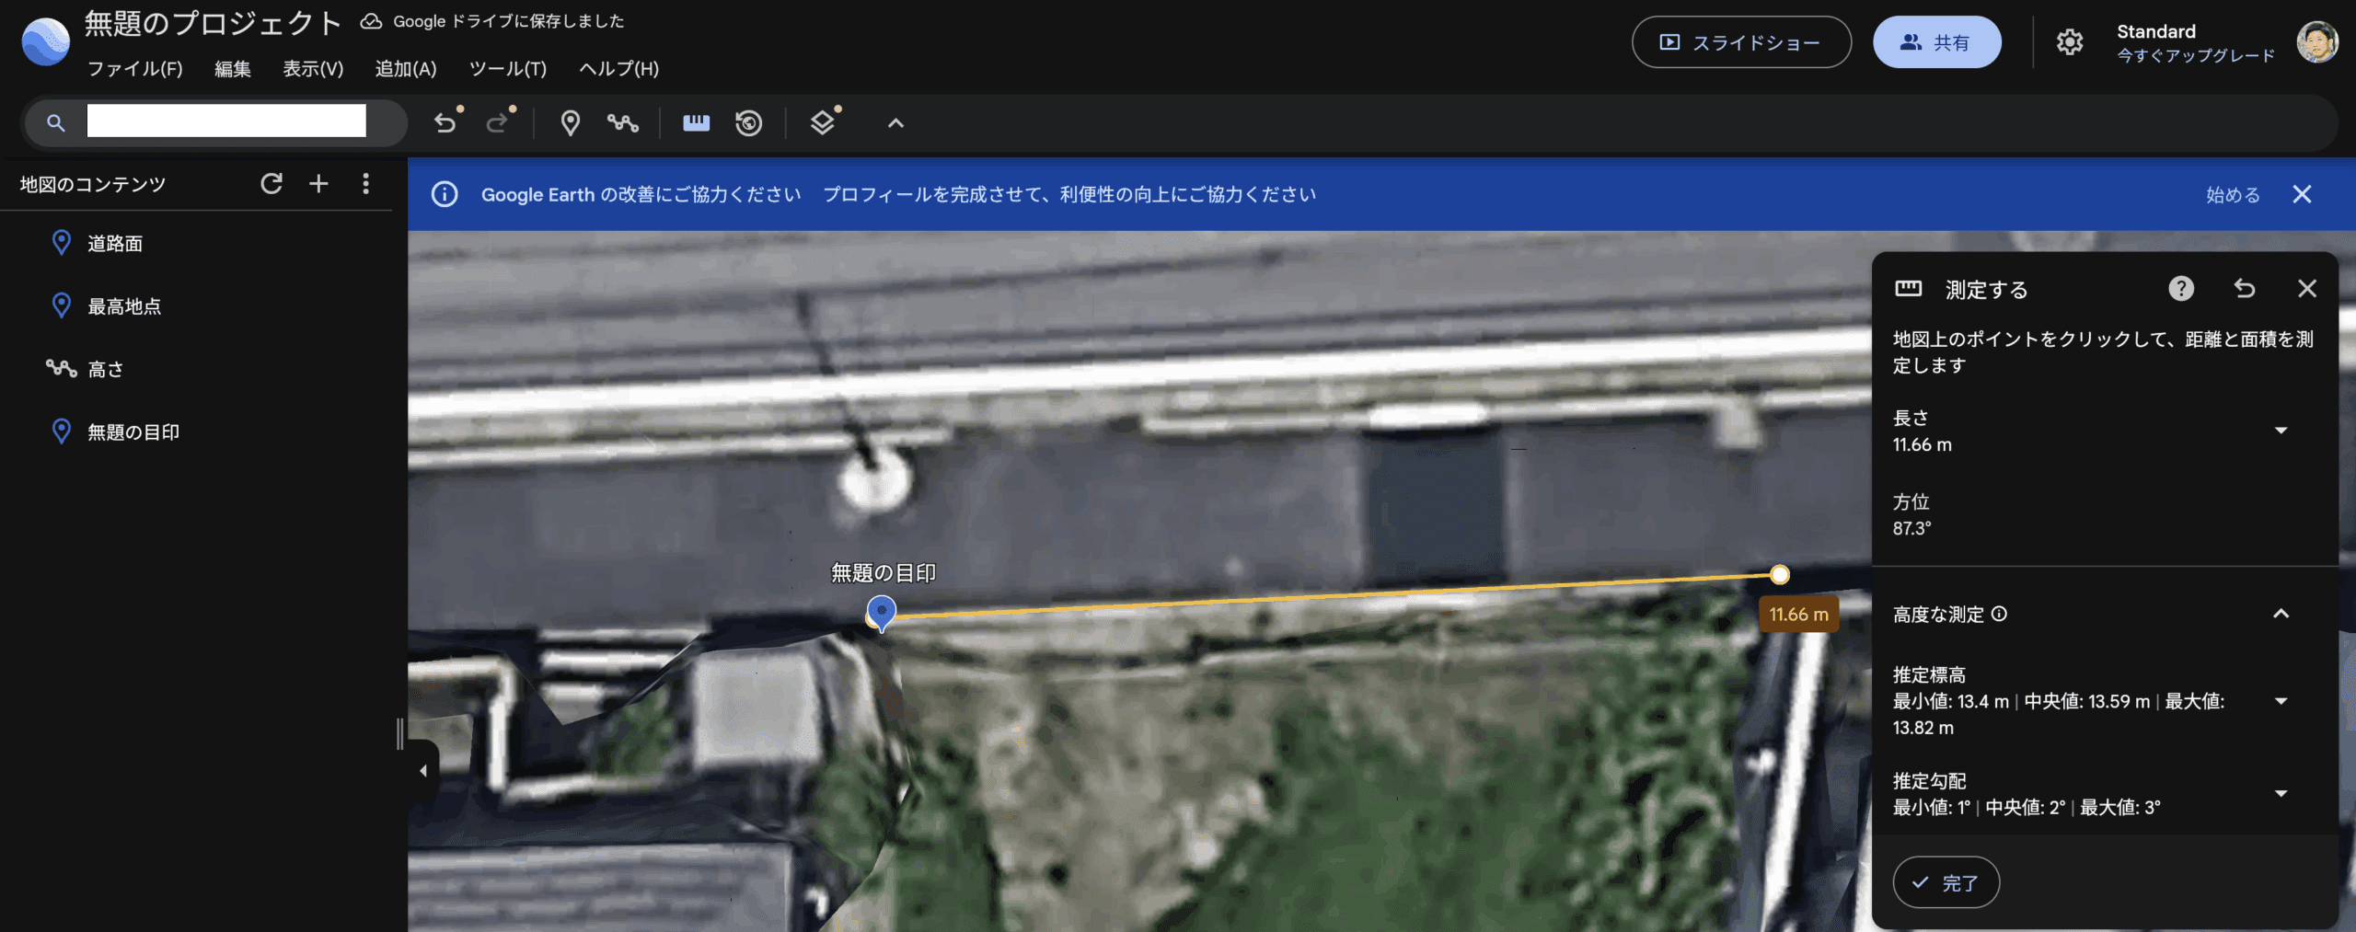
Task: Open the ツール(T) menu
Action: click(x=508, y=69)
